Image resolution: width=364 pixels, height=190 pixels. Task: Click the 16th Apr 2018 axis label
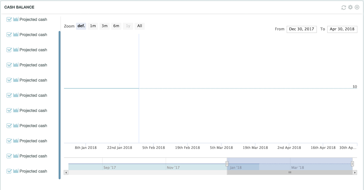tap(323, 148)
